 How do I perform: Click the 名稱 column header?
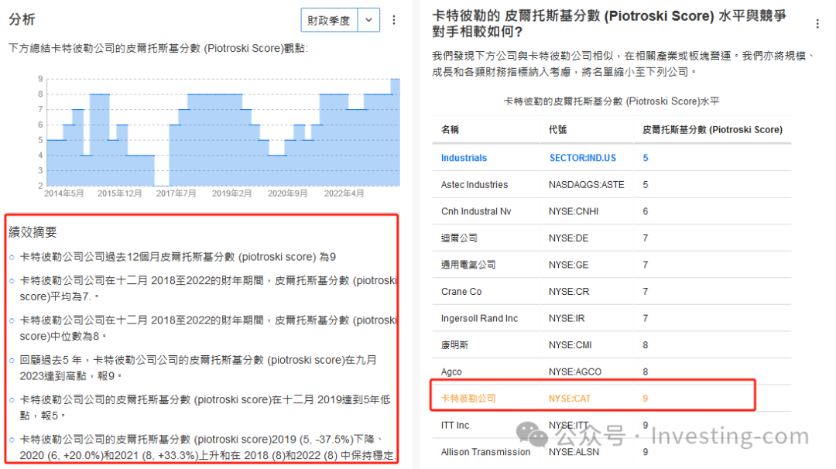(x=450, y=129)
